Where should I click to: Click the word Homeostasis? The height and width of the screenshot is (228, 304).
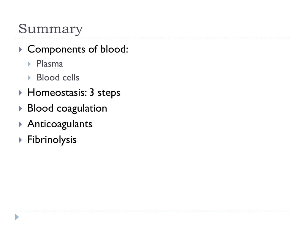click(x=57, y=92)
